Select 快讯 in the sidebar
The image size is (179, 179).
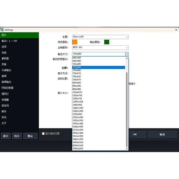(x=19, y=117)
